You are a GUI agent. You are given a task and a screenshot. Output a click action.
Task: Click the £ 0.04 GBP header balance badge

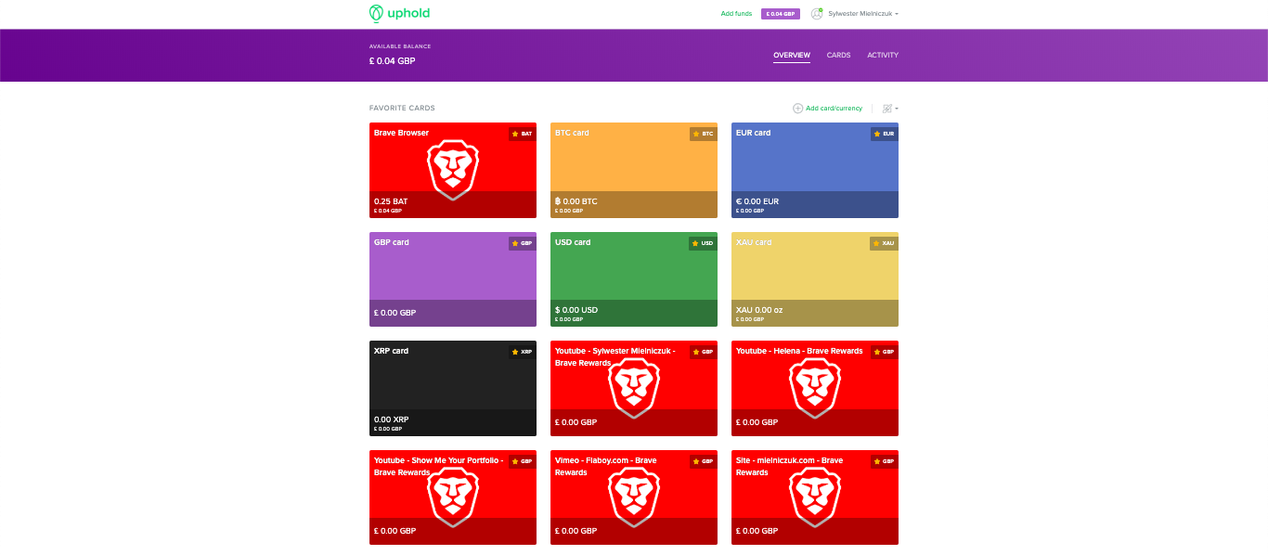(781, 14)
